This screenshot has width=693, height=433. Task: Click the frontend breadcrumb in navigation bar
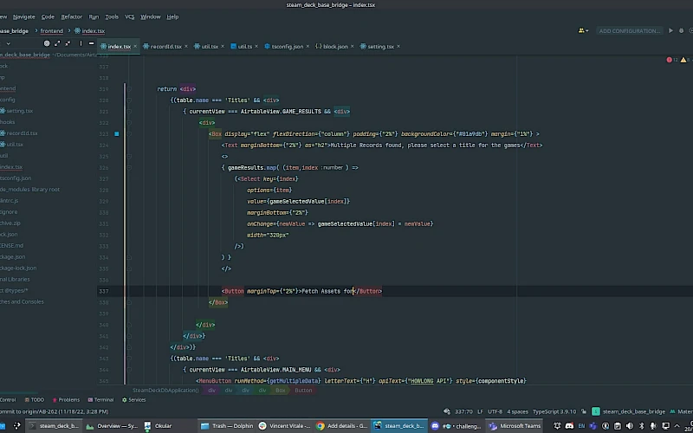52,31
